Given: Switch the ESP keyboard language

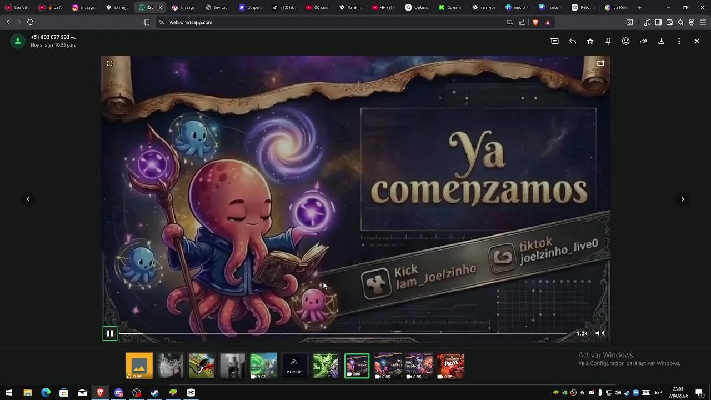Looking at the screenshot, I should point(659,393).
